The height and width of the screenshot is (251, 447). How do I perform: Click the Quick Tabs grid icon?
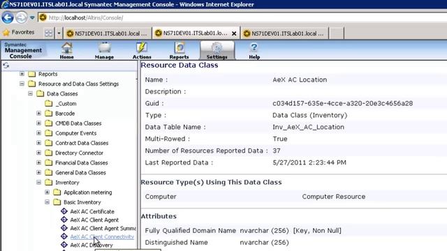[48, 33]
